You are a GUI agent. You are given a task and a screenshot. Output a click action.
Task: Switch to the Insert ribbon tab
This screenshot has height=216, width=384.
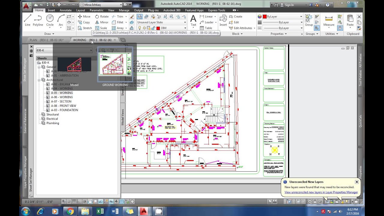(51, 10)
